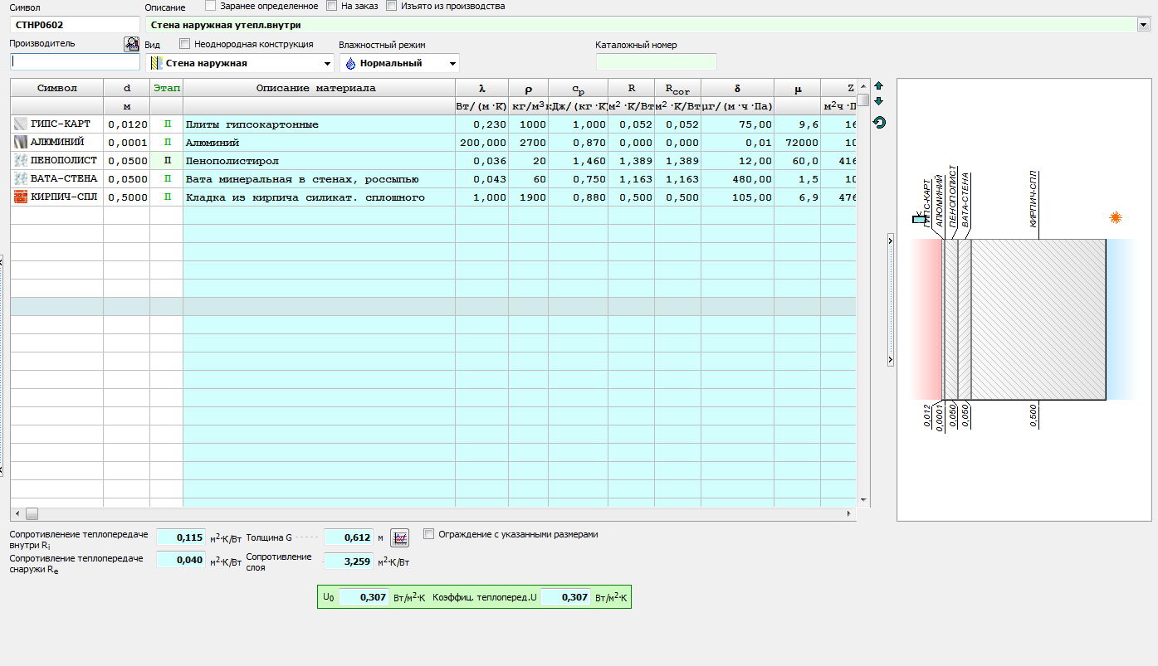
Task: Enable the Заранее определенное checkbox
Action: (x=210, y=6)
